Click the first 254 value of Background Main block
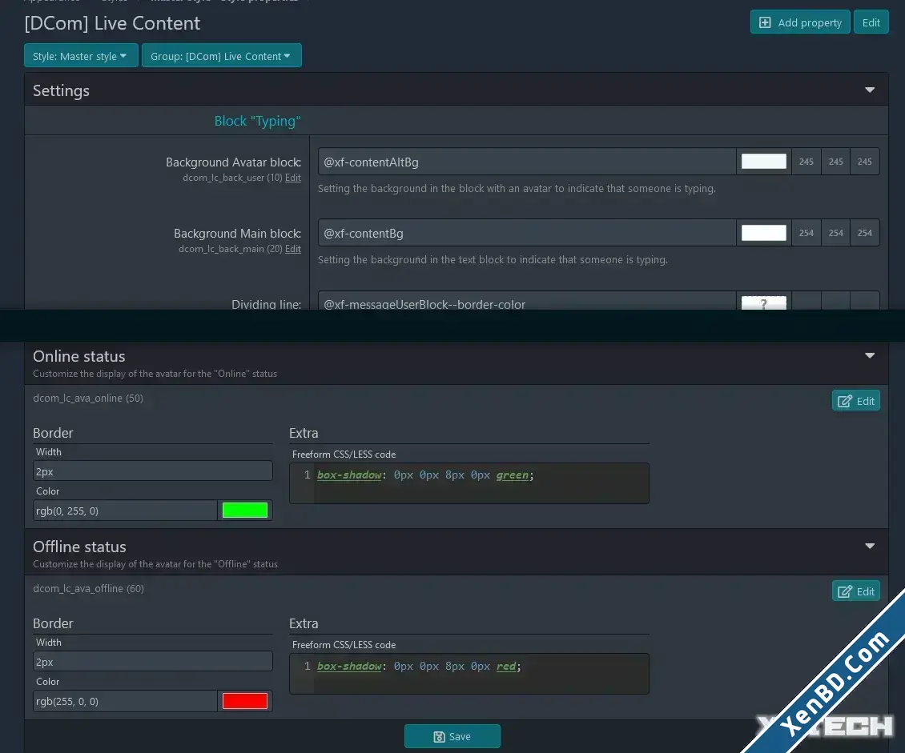Screen dimensions: 905x753 pyautogui.click(x=806, y=233)
